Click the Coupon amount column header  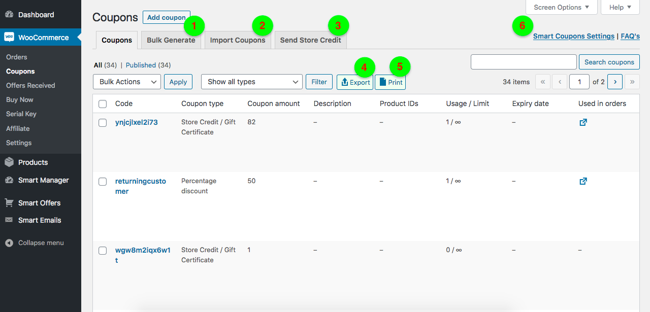click(274, 103)
